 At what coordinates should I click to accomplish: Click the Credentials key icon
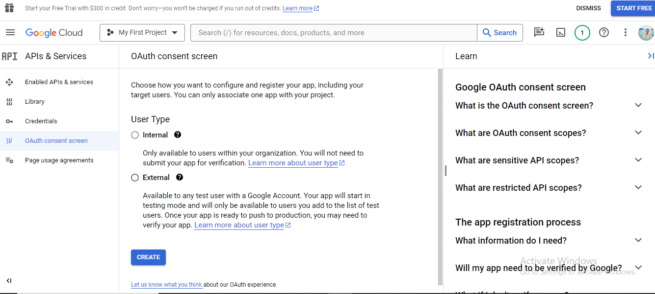click(9, 121)
